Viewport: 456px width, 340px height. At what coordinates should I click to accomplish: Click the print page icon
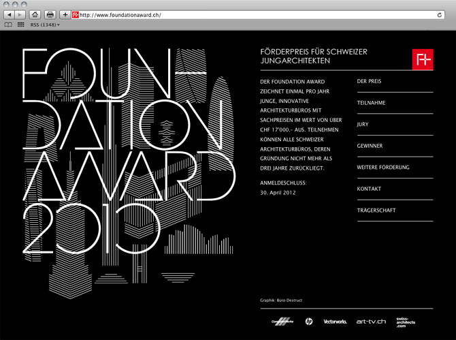point(50,14)
